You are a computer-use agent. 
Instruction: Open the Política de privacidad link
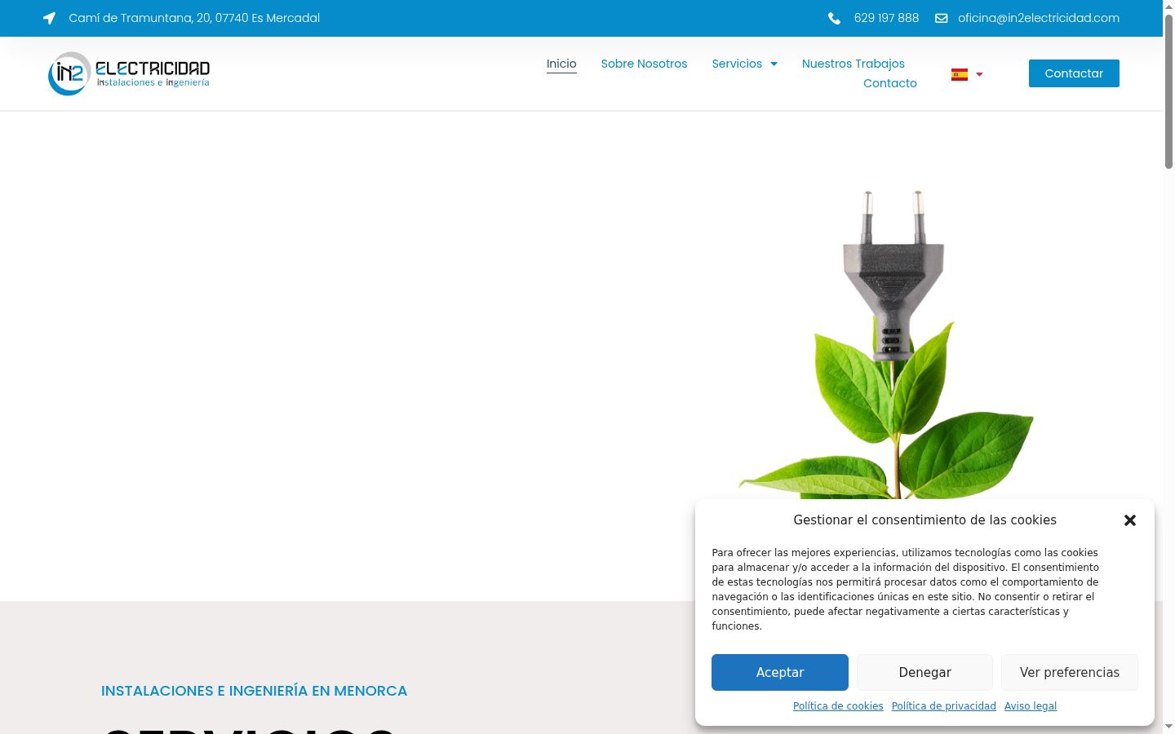[x=944, y=706]
